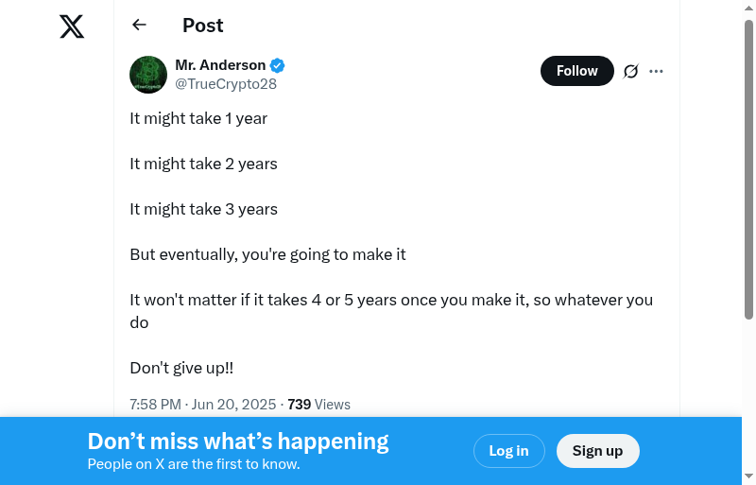
Task: Click the scrollbar down arrow
Action: tap(748, 476)
